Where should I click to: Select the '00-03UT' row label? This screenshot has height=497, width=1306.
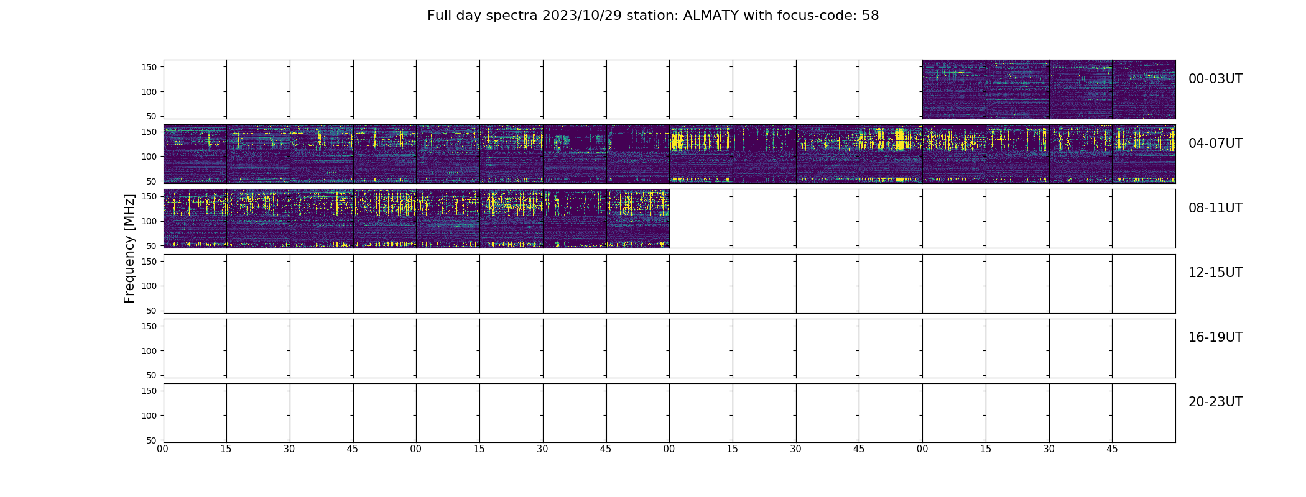[x=1215, y=79]
